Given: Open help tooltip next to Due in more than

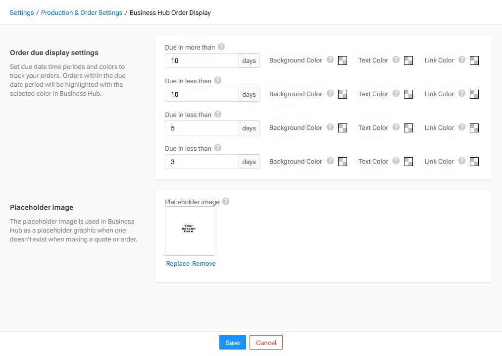Looking at the screenshot, I should (x=221, y=47).
